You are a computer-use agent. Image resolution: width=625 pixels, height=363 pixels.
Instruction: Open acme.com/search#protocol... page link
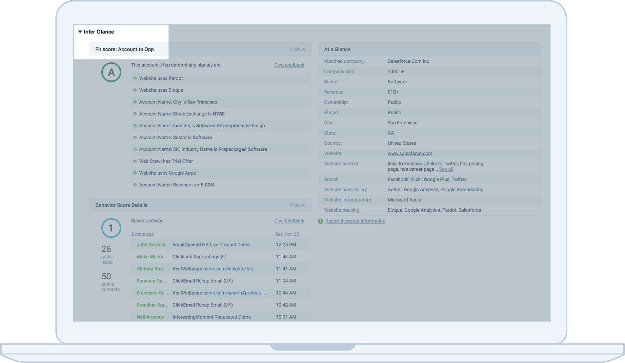coord(234,293)
